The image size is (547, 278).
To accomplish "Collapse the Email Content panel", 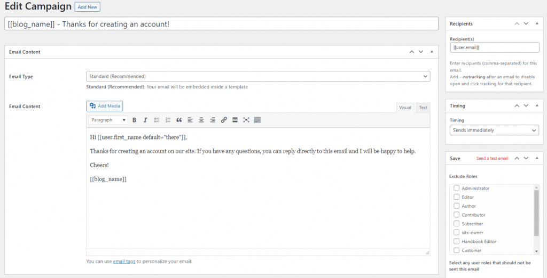I will pyautogui.click(x=432, y=52).
